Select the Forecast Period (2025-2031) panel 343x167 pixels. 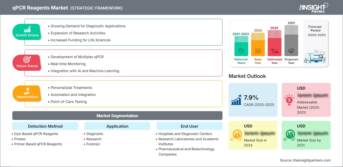pos(315,43)
